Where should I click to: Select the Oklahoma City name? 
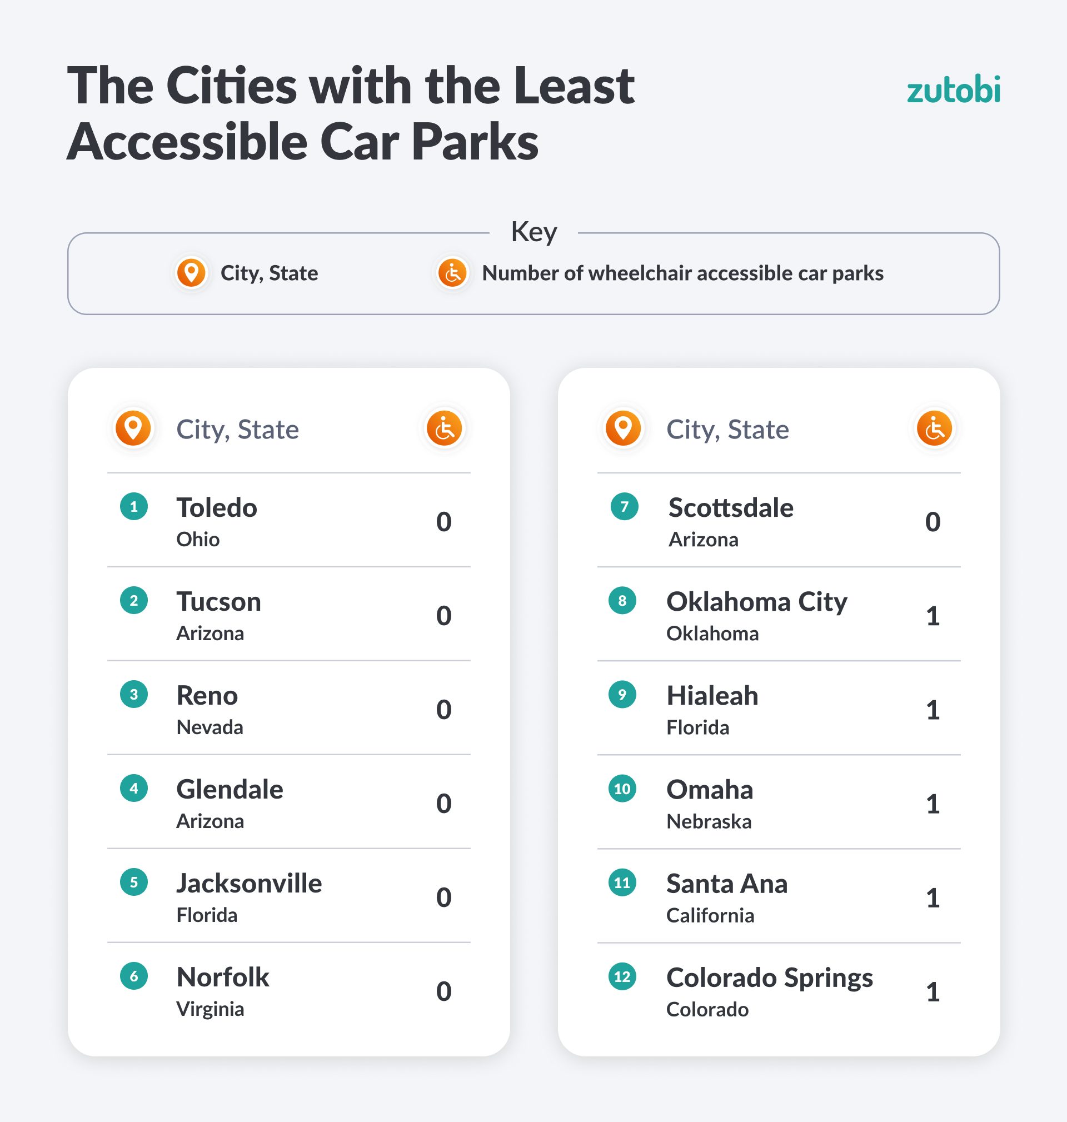coord(756,602)
